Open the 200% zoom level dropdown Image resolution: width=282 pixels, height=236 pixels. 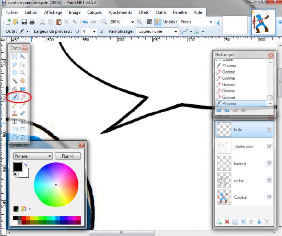click(132, 22)
